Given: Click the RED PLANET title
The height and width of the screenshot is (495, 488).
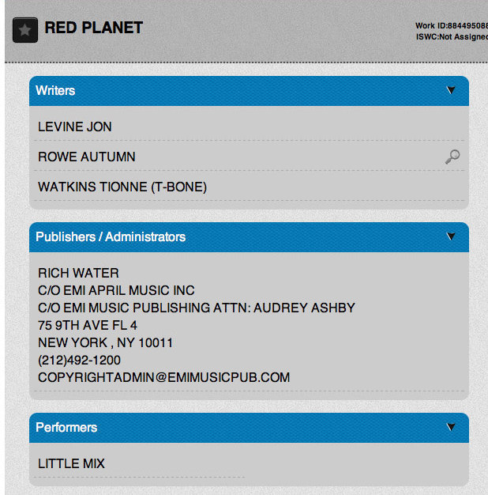Looking at the screenshot, I should click(x=94, y=28).
